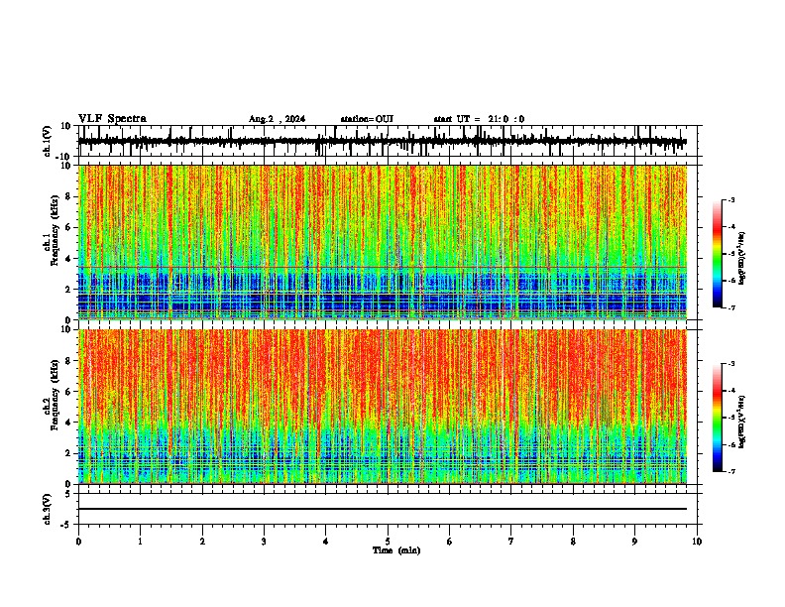Click the "9" tick on the Time axis

[x=634, y=542]
